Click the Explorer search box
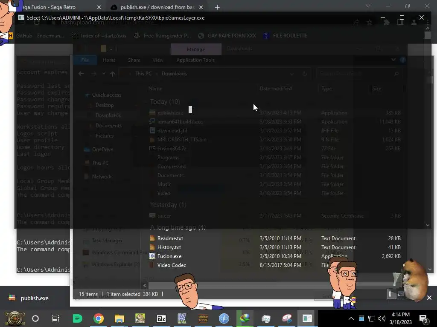Image resolution: width=437 pixels, height=327 pixels. click(x=359, y=74)
